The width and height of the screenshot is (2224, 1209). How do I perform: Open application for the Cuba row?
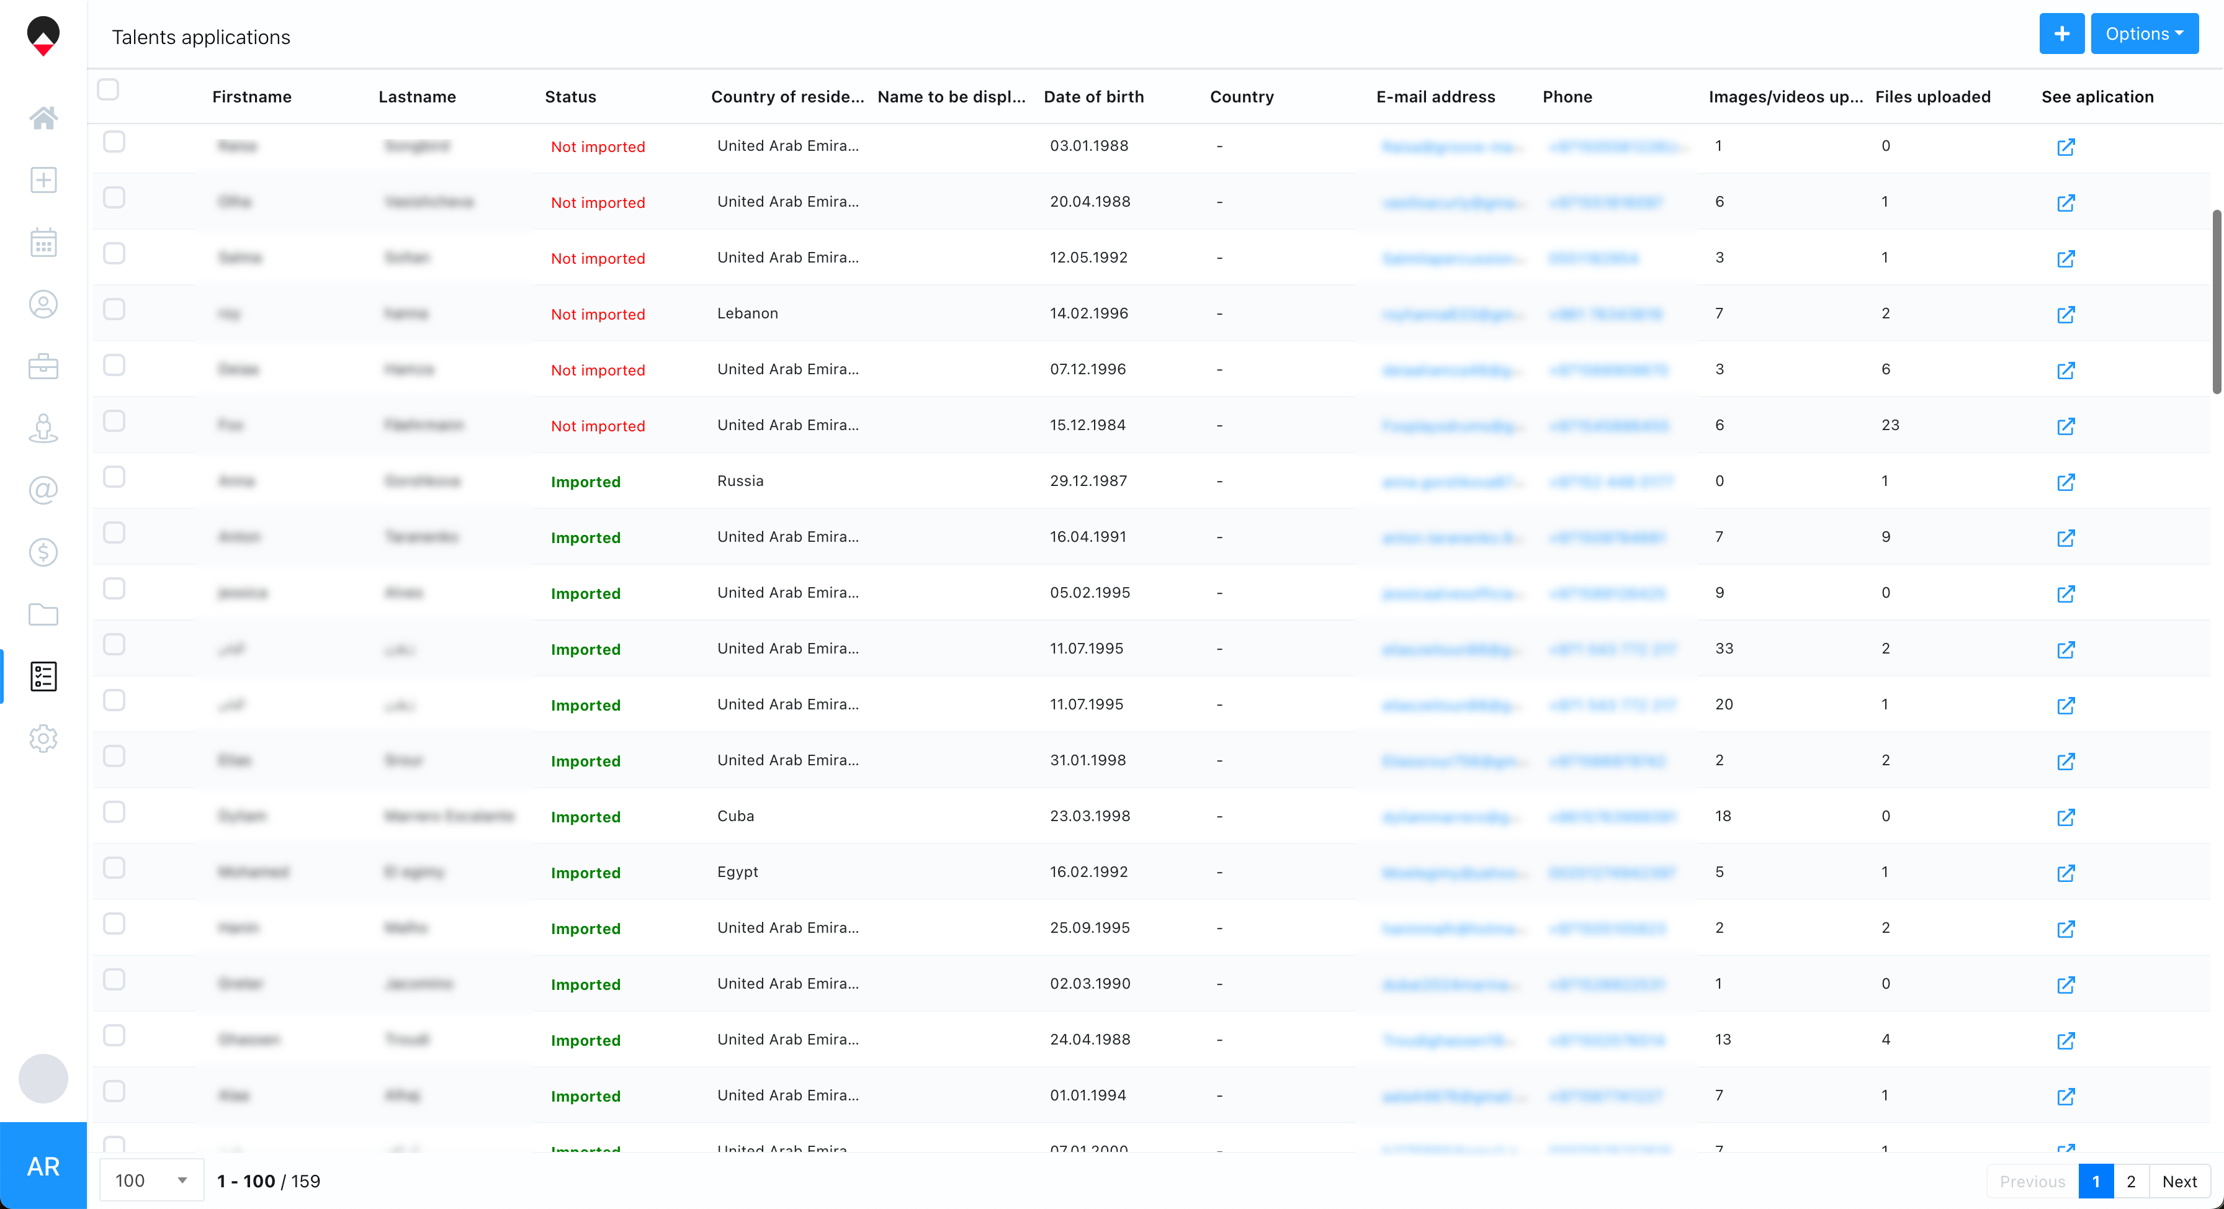point(2065,817)
